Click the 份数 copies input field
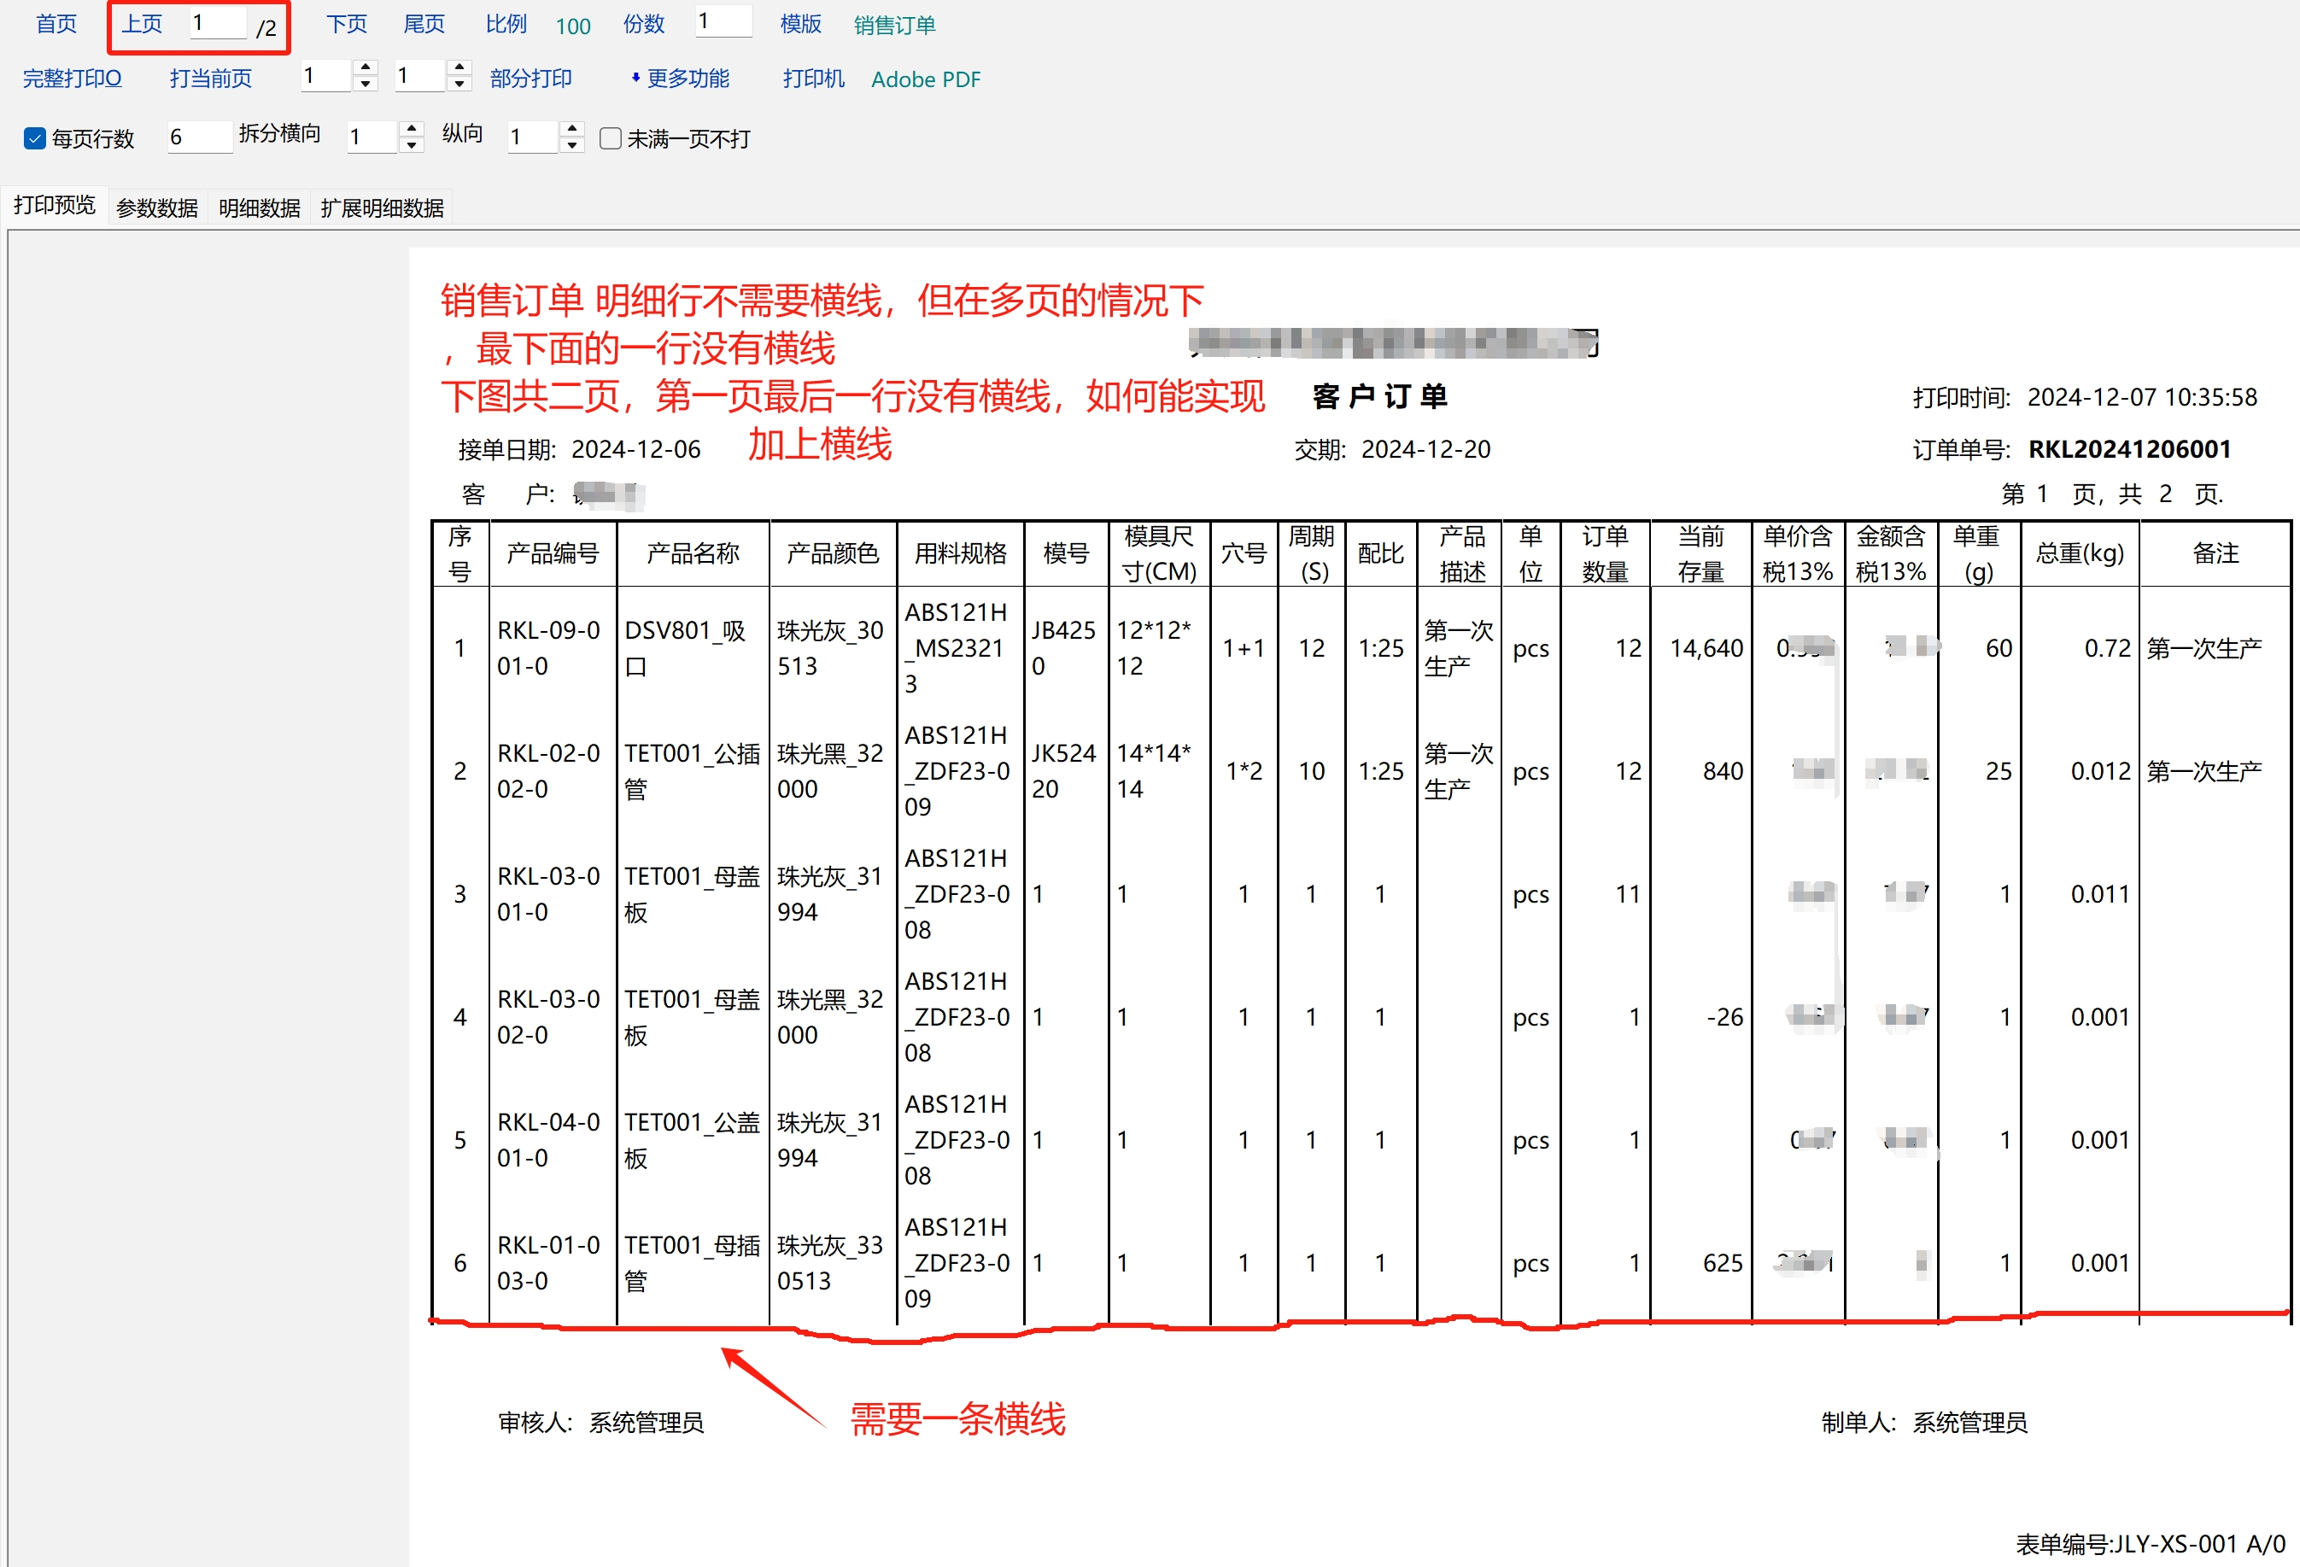The height and width of the screenshot is (1567, 2300). [723, 21]
